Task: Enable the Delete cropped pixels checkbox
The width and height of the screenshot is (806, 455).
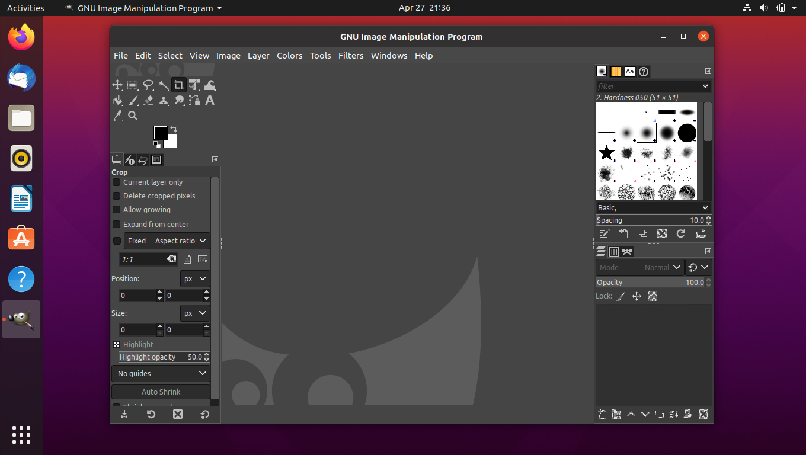Action: (x=116, y=196)
